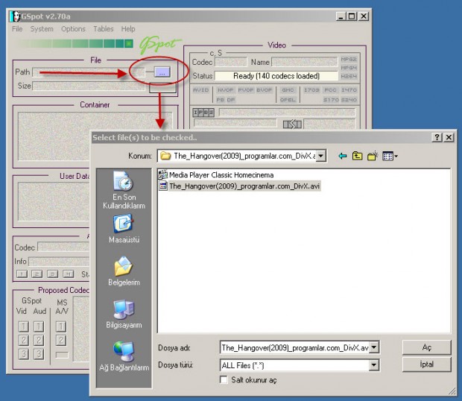Viewport: 462px width, 401px height.
Task: Open Belgelerim documents shortcut
Action: coord(124,271)
